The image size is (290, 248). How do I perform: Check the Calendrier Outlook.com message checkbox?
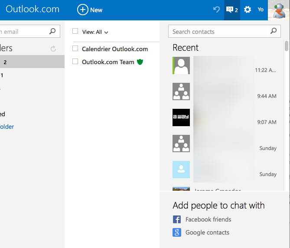coord(75,49)
